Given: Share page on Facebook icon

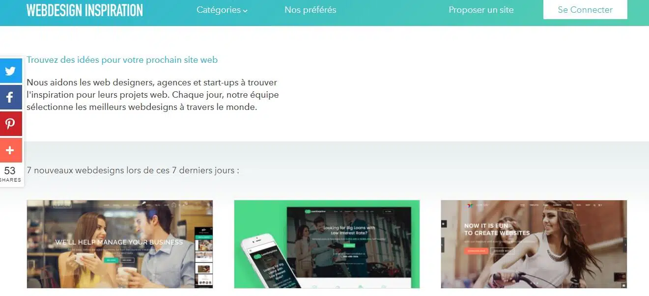Looking at the screenshot, I should tap(10, 97).
